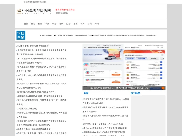The image size is (182, 136).
Task: Click the 欢迎投稿本网站 text in header
Action: click(62, 13)
